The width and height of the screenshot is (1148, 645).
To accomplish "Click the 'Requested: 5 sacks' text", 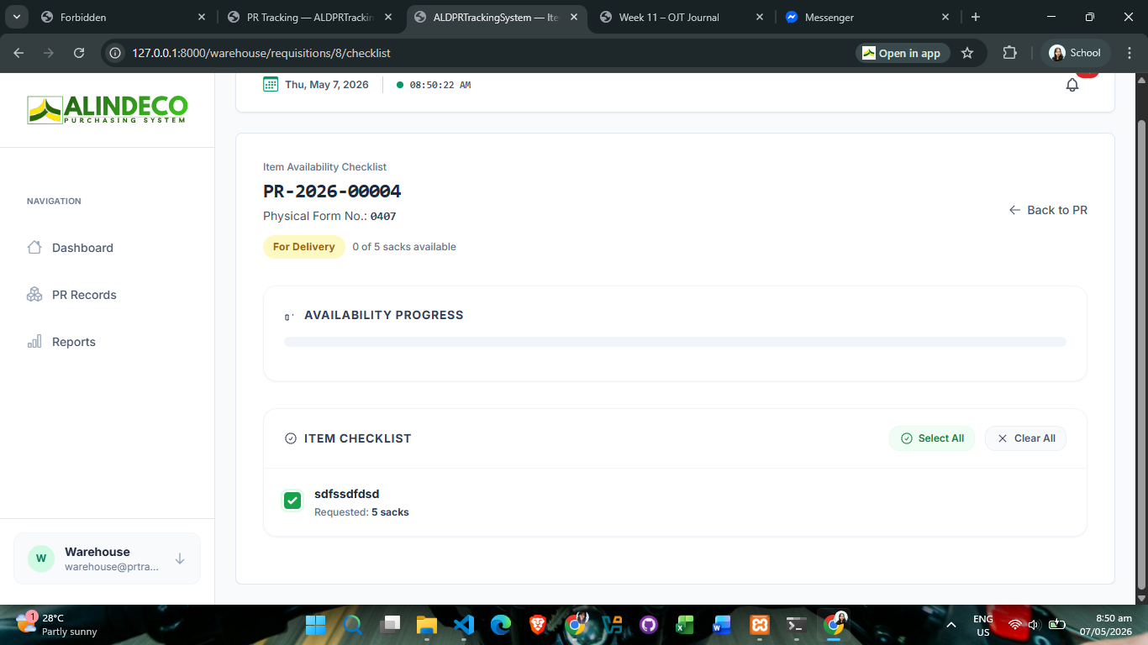I will point(361,512).
